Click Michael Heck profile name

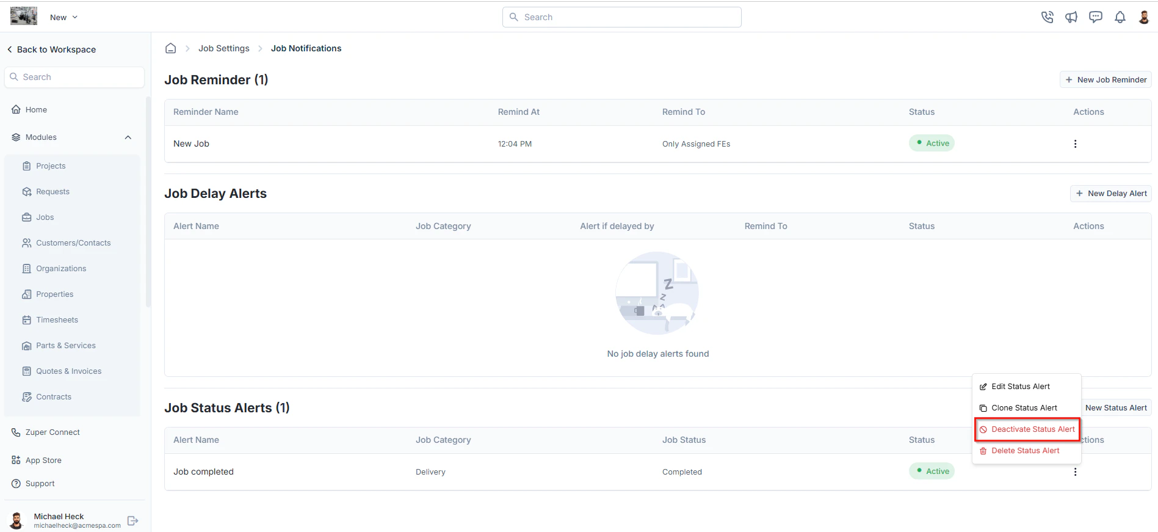(x=59, y=517)
